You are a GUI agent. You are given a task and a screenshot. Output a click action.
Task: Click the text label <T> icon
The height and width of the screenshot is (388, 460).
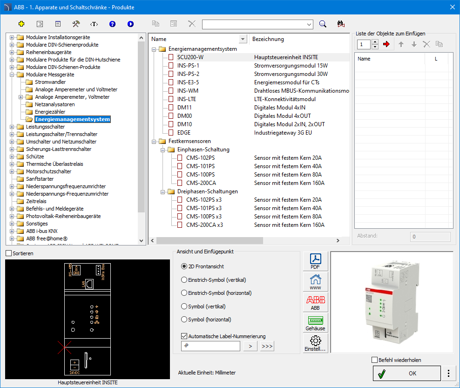coord(94,24)
